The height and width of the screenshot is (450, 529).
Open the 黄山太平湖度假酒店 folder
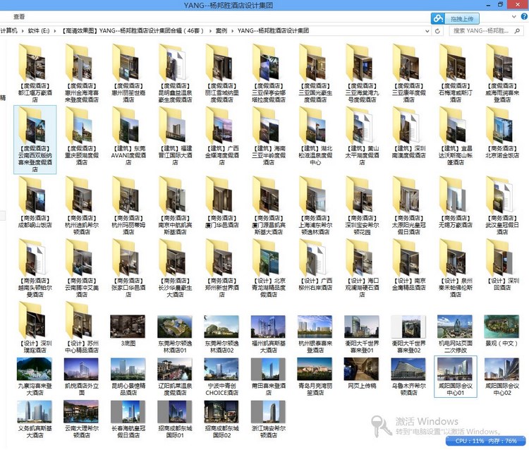(x=362, y=136)
